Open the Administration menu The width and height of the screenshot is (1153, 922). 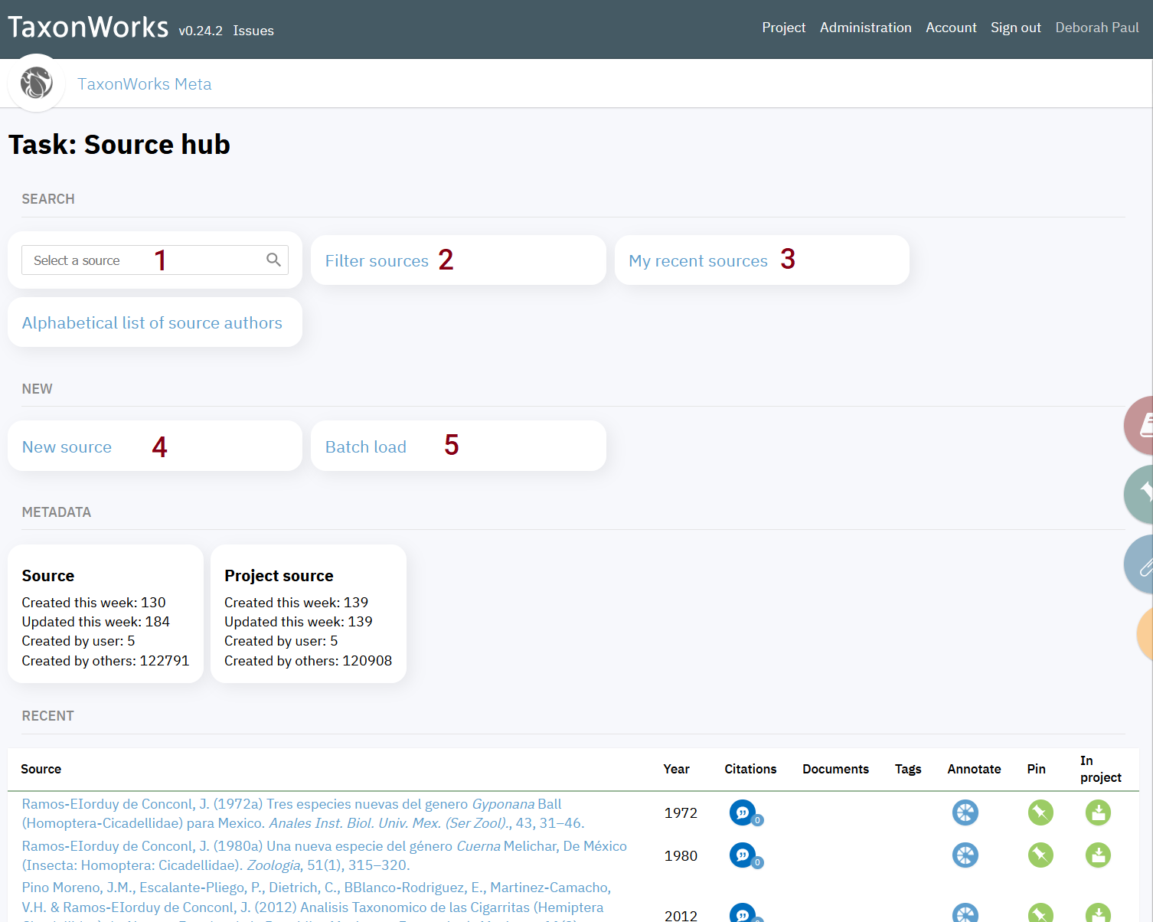[865, 28]
